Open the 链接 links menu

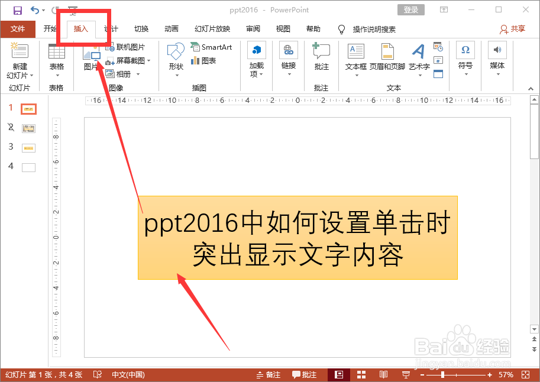coord(289,59)
